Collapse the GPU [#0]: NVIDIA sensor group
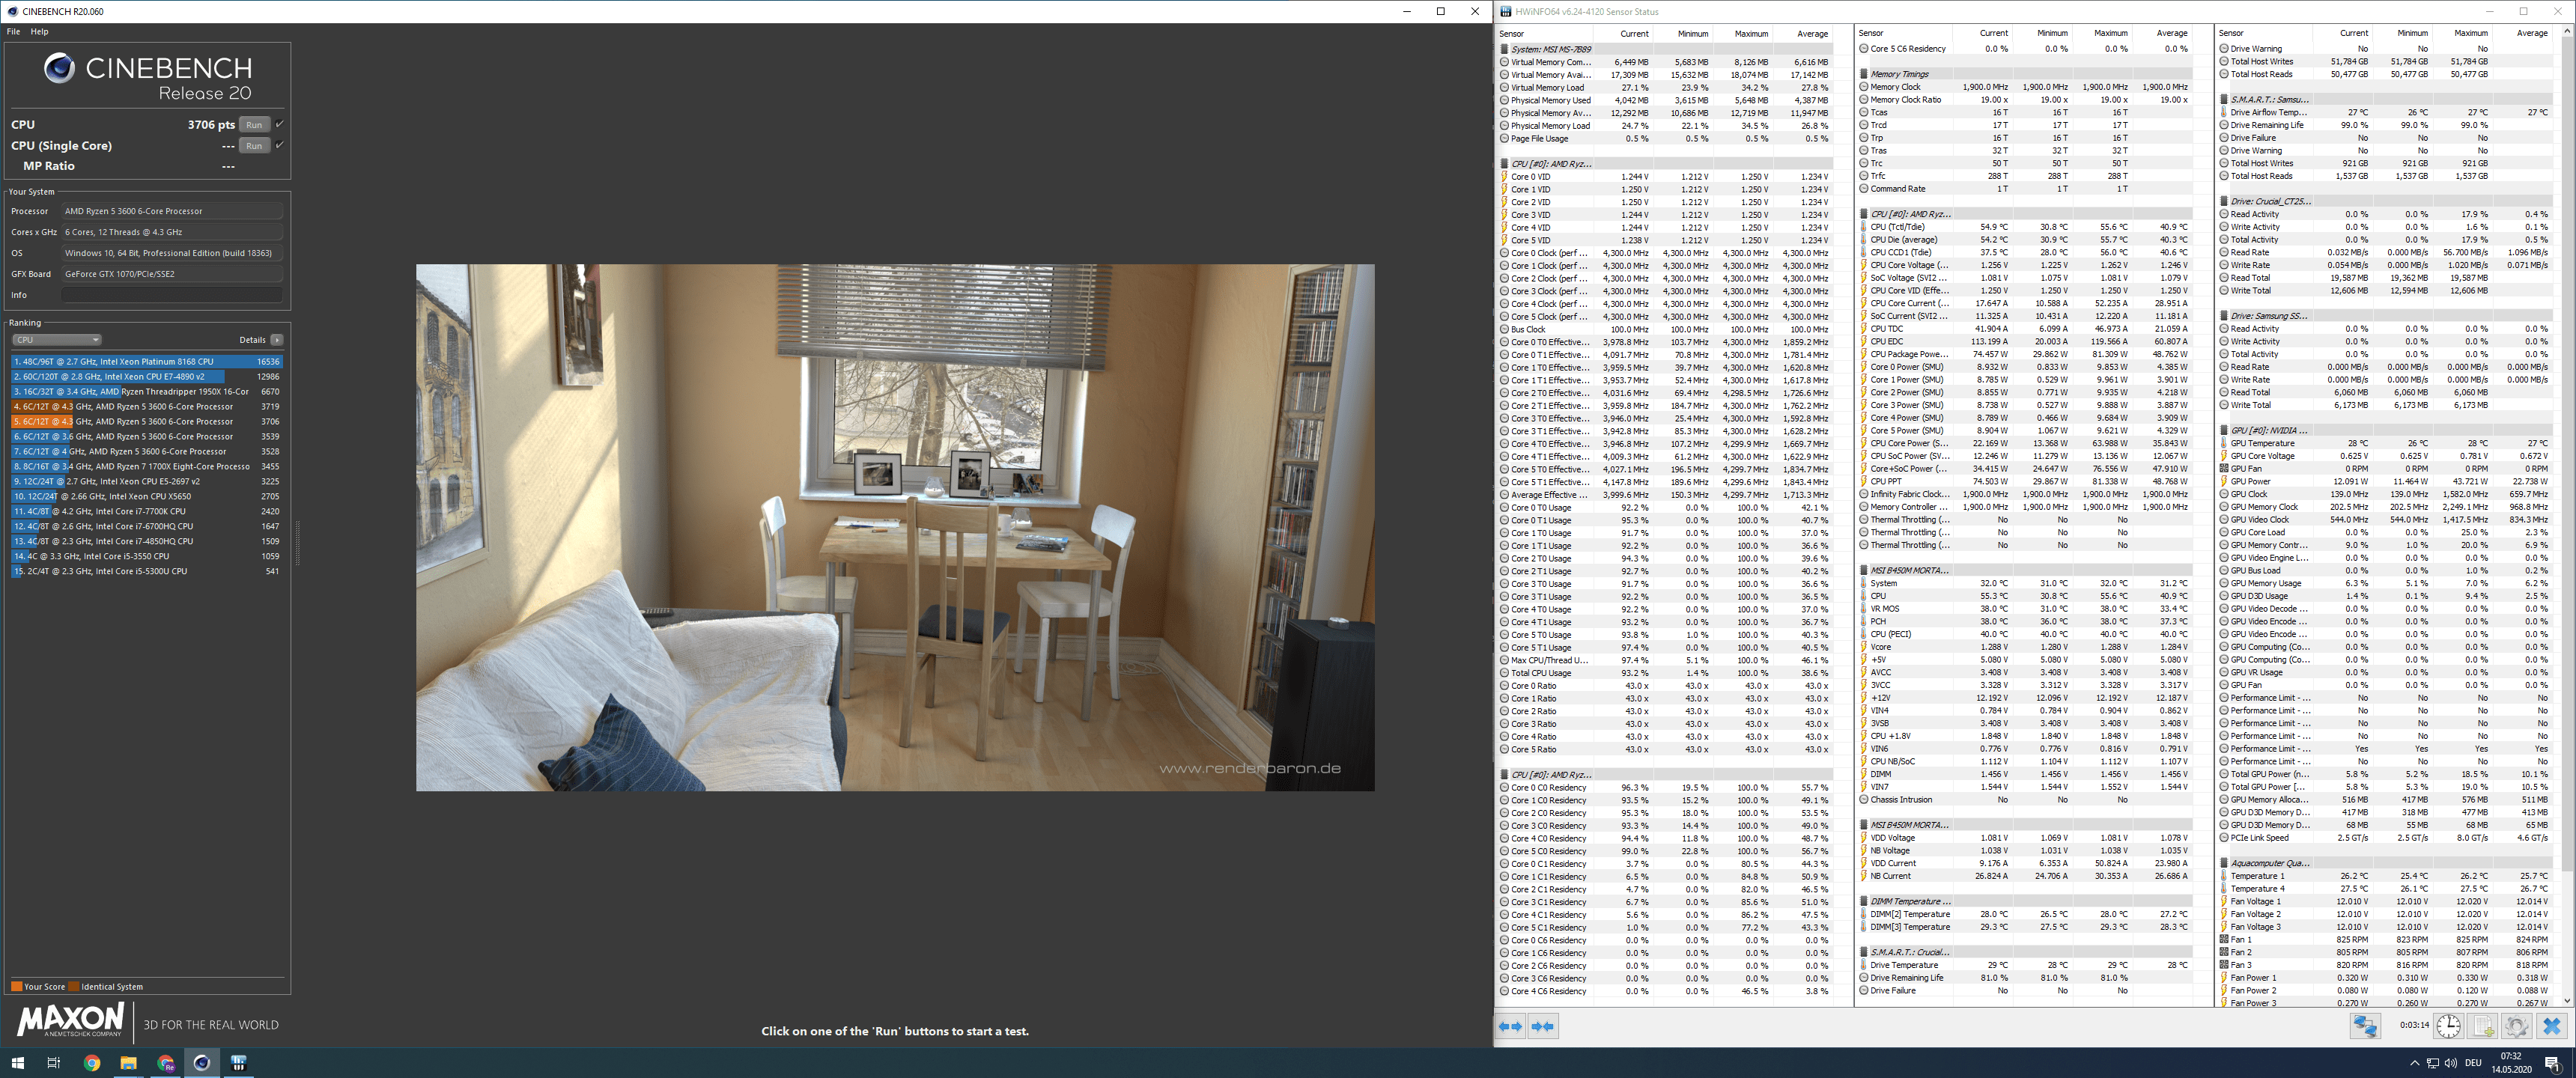Viewport: 2576px width, 1078px height. point(2224,431)
